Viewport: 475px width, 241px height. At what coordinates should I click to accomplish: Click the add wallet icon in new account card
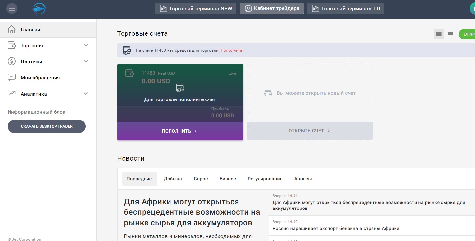coord(268,93)
